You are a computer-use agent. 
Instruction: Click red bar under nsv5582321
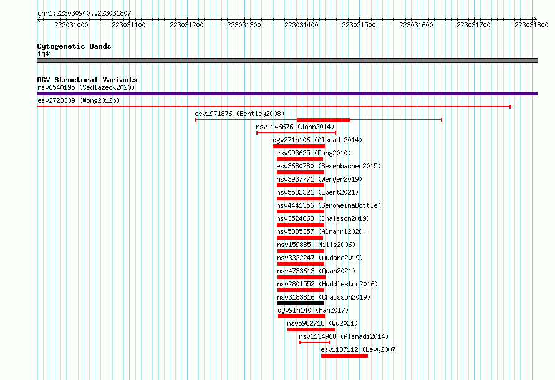pyautogui.click(x=300, y=198)
